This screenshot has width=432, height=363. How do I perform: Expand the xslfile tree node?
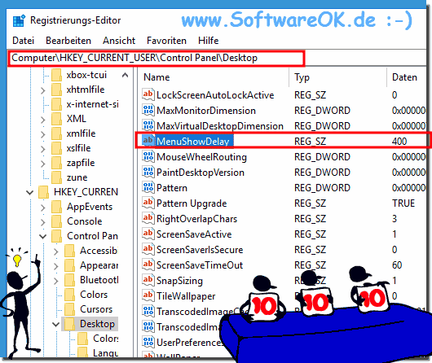(42, 149)
